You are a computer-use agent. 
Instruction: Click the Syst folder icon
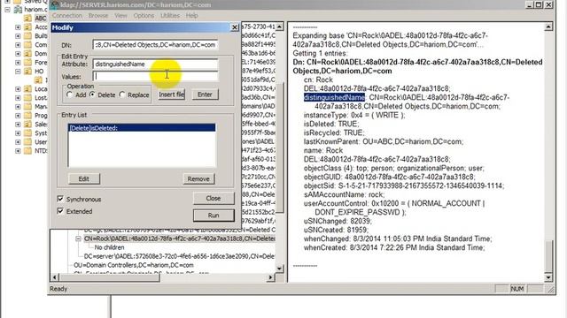tap(27, 133)
